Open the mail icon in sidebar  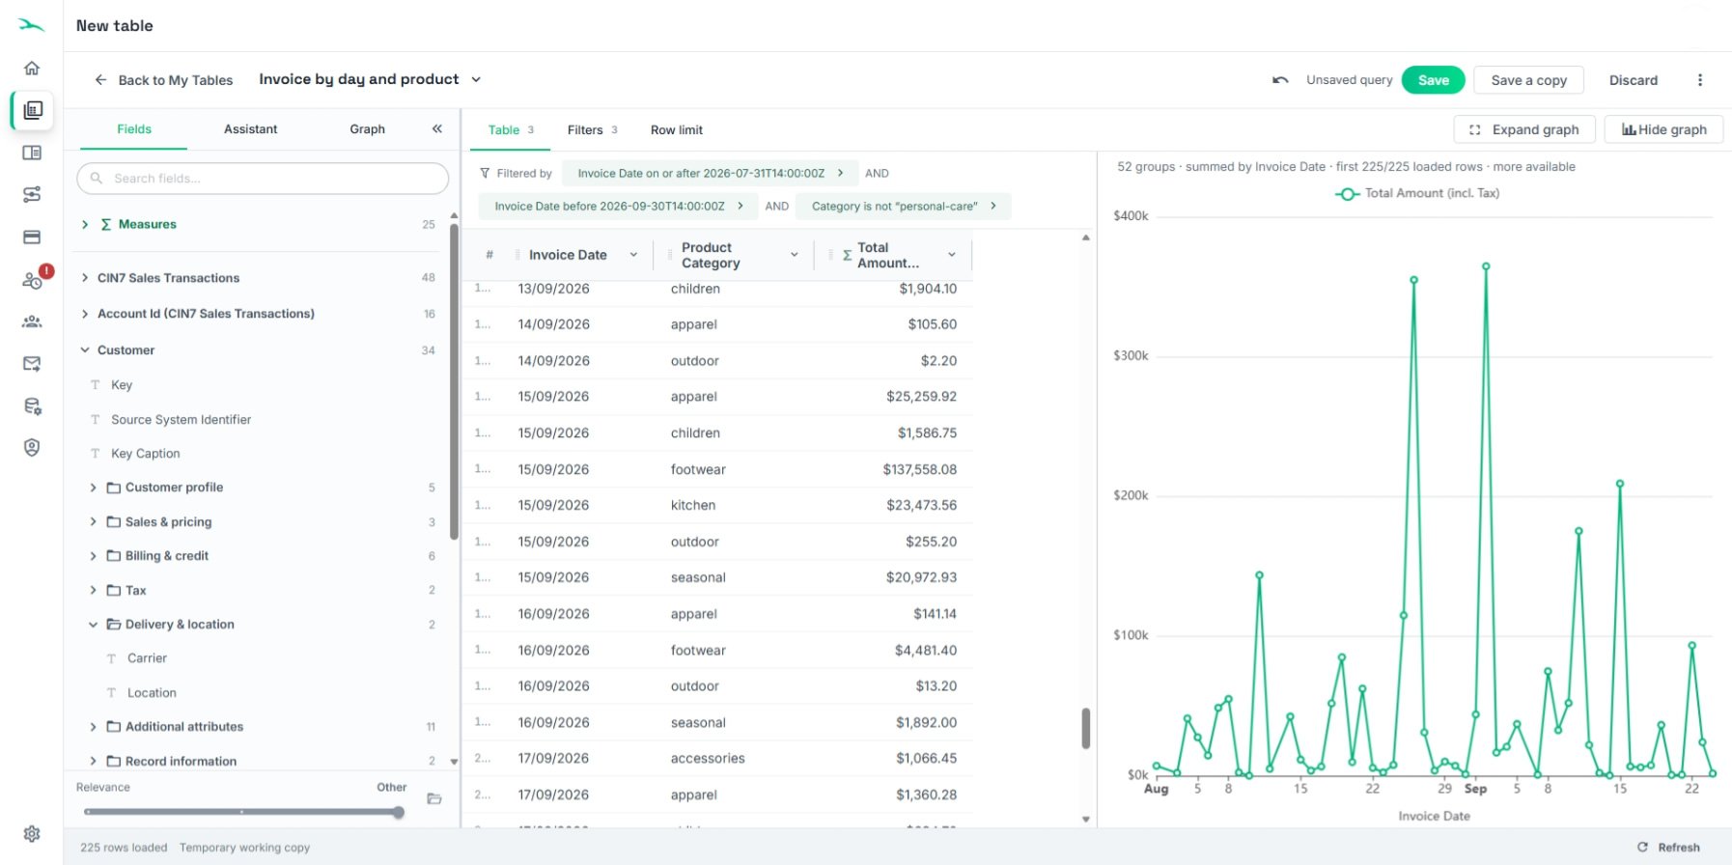32,364
